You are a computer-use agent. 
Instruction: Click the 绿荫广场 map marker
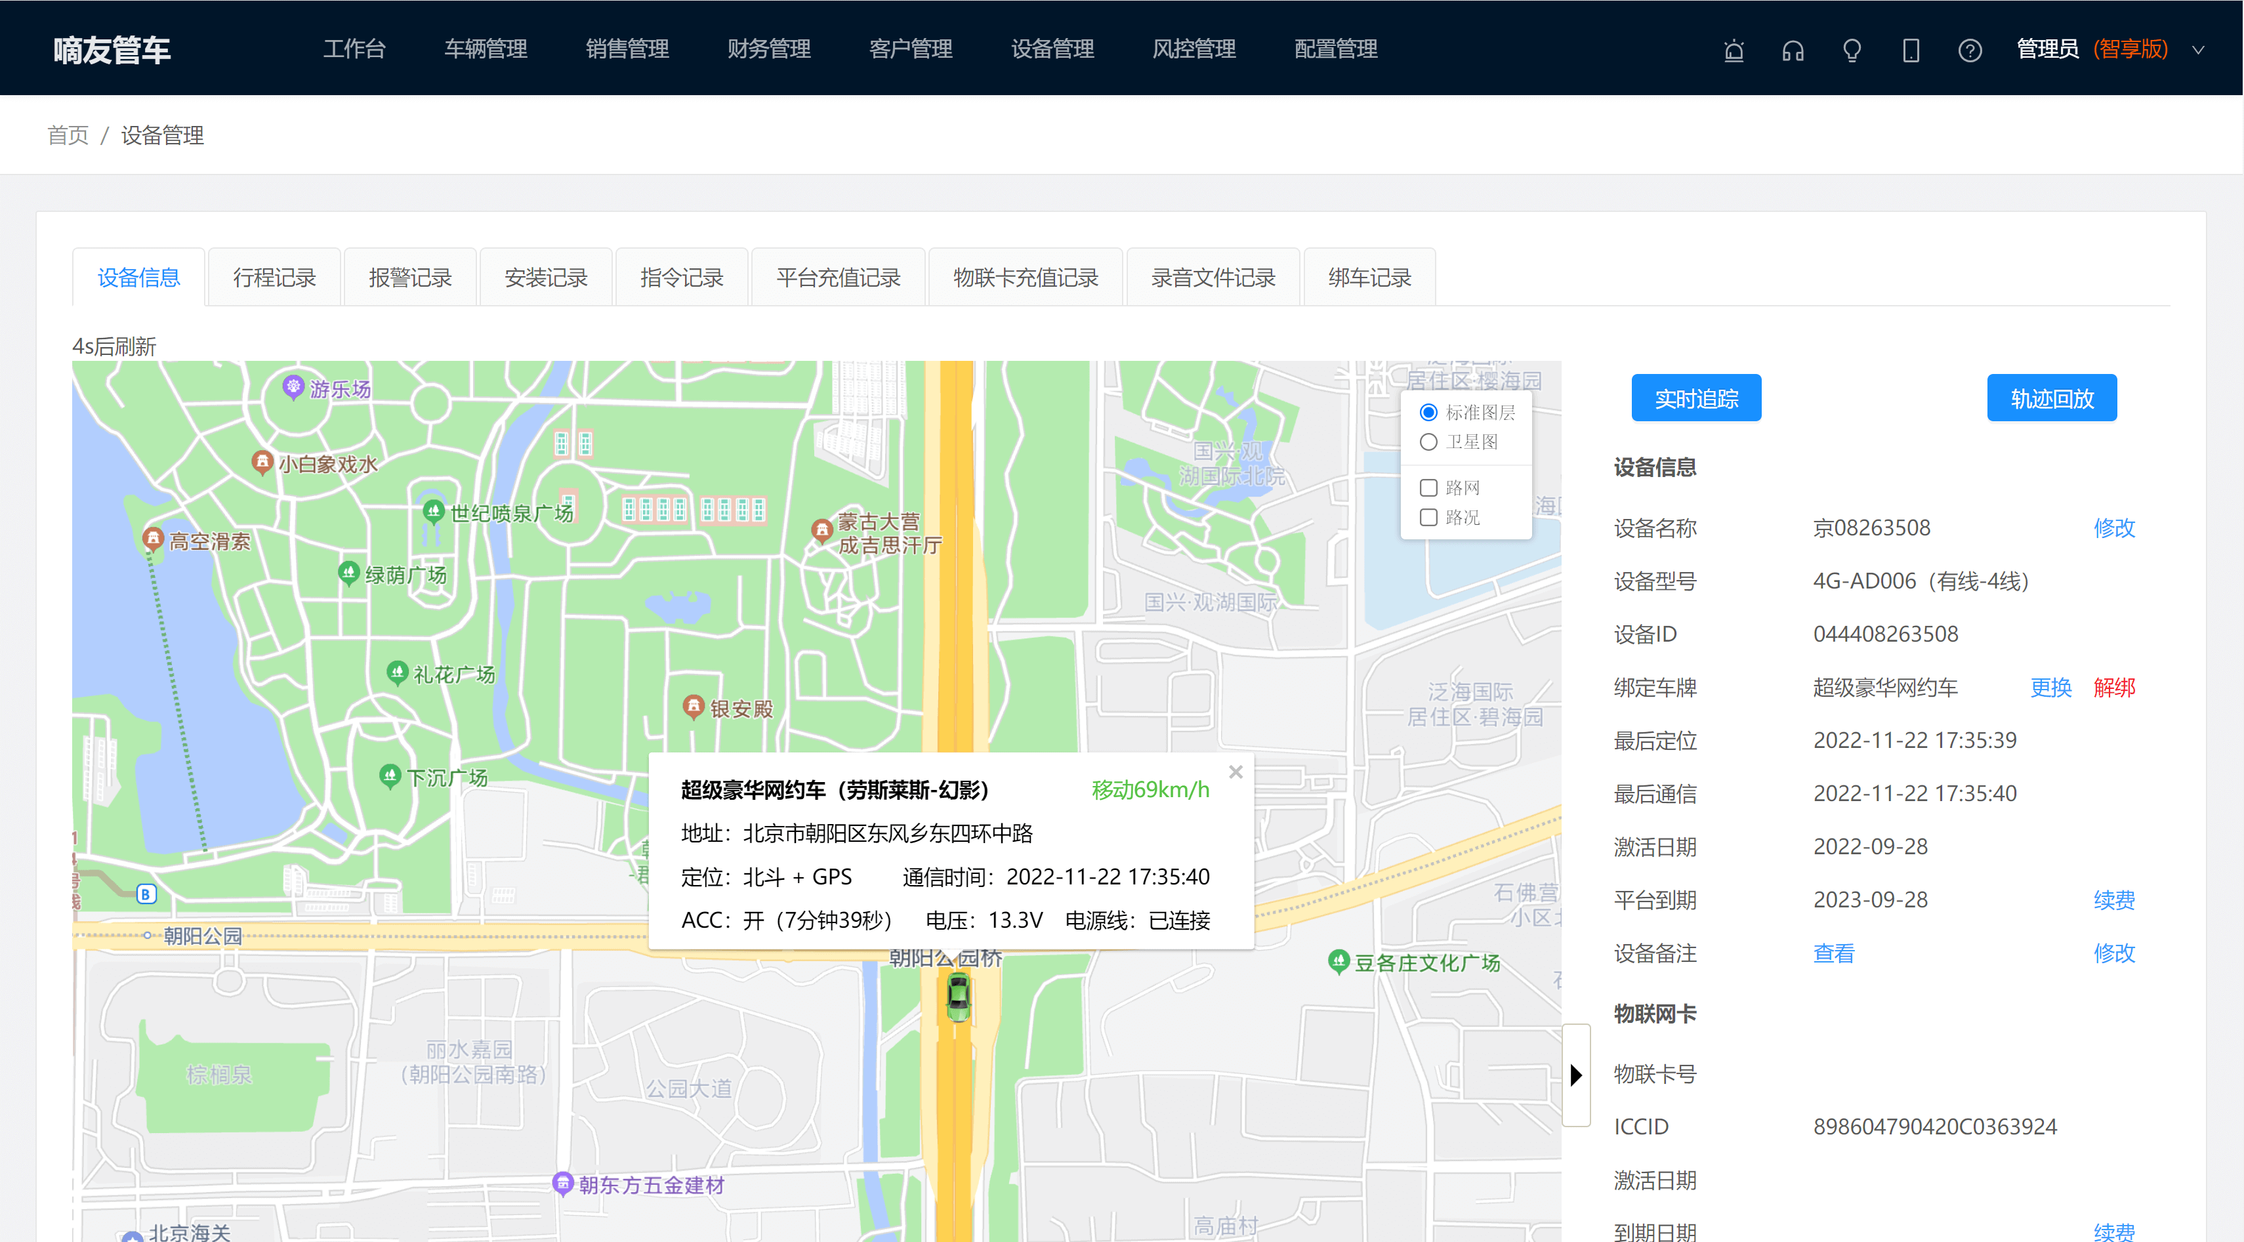pos(348,572)
